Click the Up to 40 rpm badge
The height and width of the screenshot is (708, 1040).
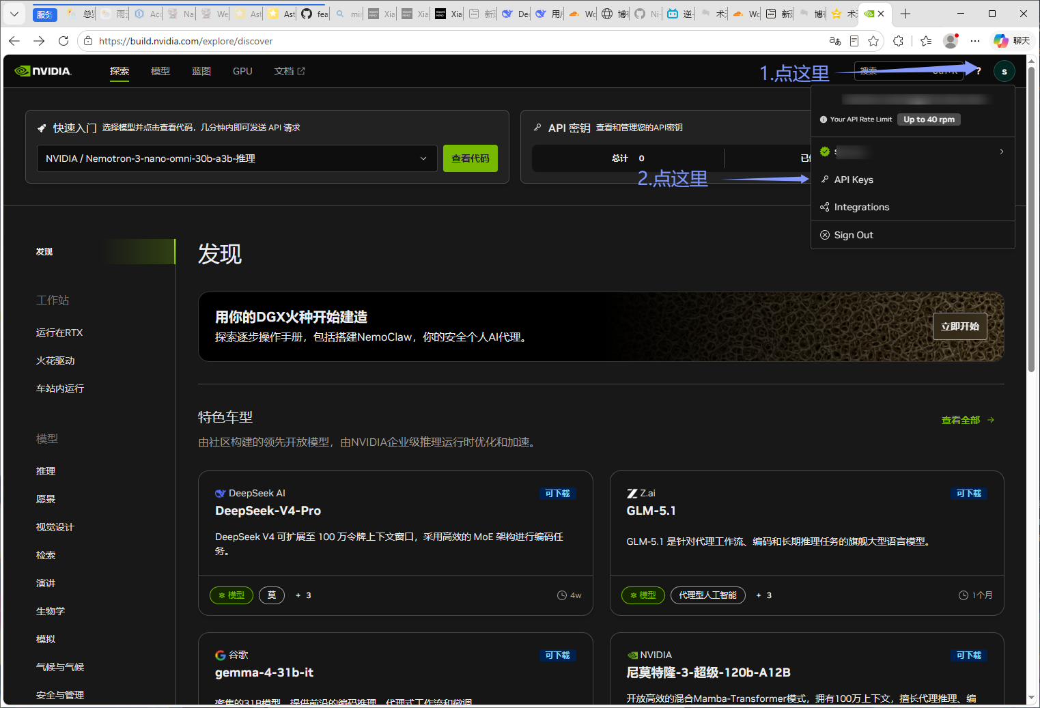pos(929,119)
